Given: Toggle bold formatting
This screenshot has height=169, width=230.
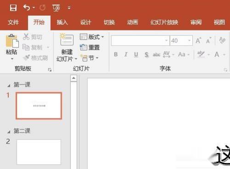Looking at the screenshot, I should coord(116,54).
